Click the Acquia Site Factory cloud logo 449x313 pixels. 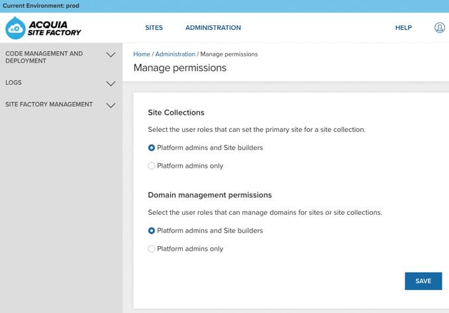coord(16,28)
